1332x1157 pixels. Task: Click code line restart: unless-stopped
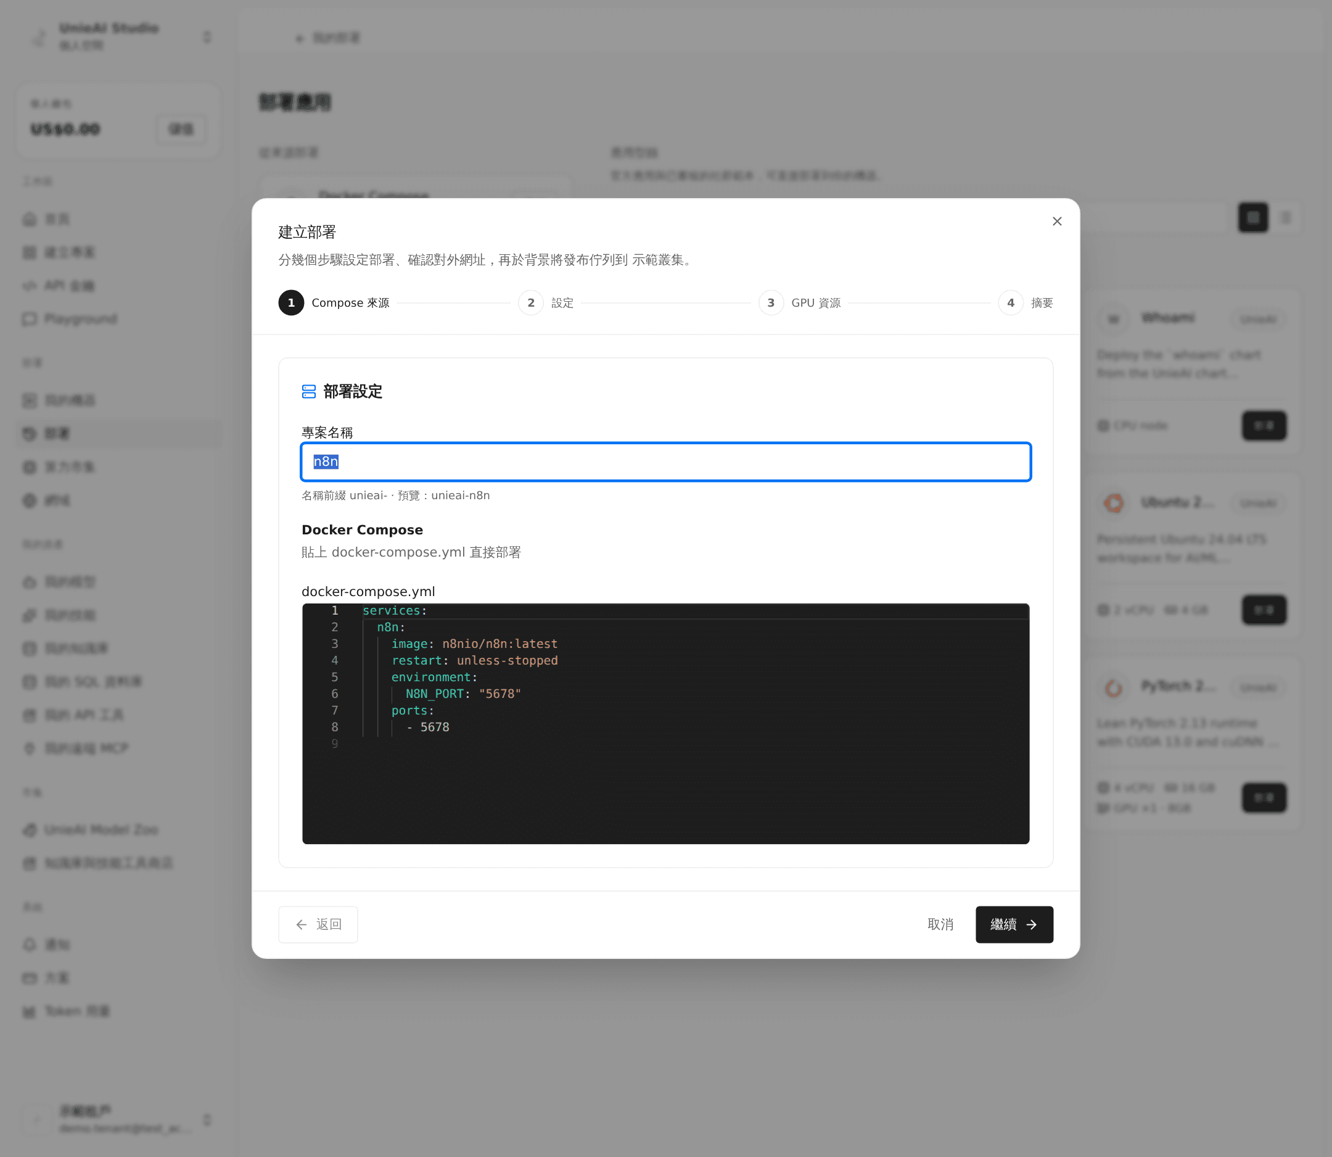coord(474,660)
